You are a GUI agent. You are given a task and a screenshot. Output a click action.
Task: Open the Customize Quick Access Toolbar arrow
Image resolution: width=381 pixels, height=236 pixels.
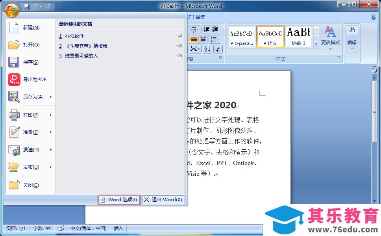point(59,7)
